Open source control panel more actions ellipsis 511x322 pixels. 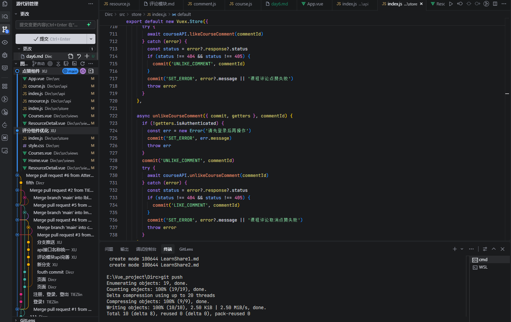pos(91,4)
